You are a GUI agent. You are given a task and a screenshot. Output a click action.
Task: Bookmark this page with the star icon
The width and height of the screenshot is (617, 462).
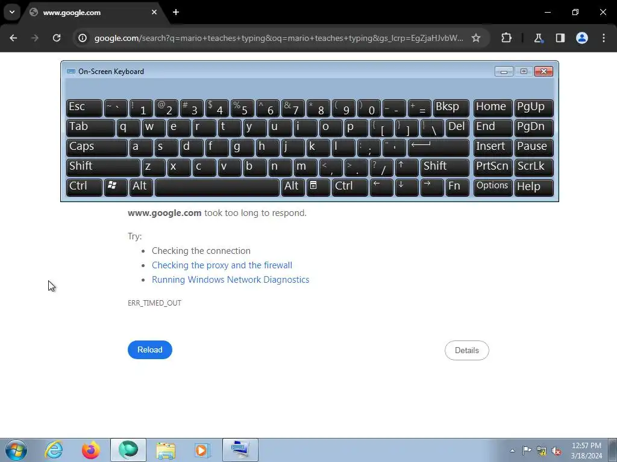[476, 38]
